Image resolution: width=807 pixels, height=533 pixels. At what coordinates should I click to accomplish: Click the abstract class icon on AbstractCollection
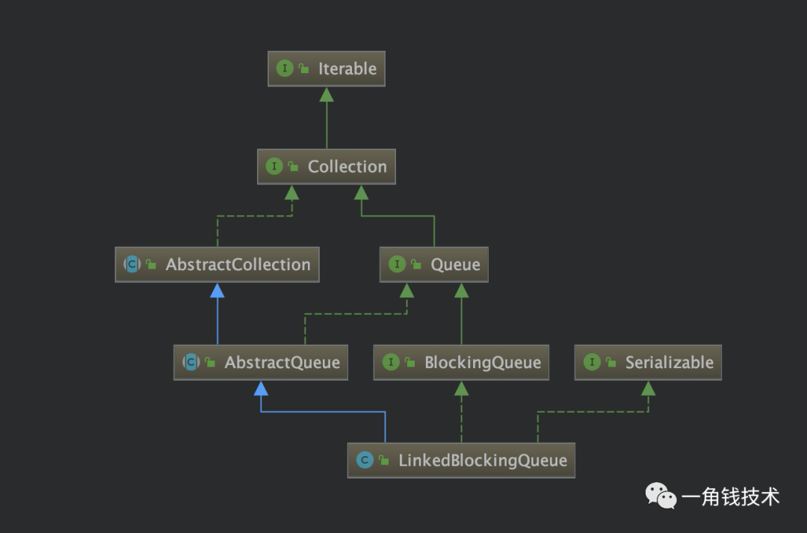[132, 264]
